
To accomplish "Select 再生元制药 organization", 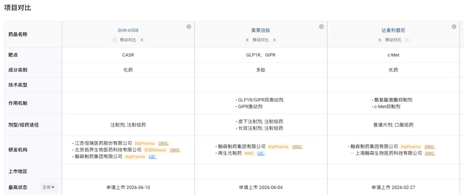I will point(229,153).
